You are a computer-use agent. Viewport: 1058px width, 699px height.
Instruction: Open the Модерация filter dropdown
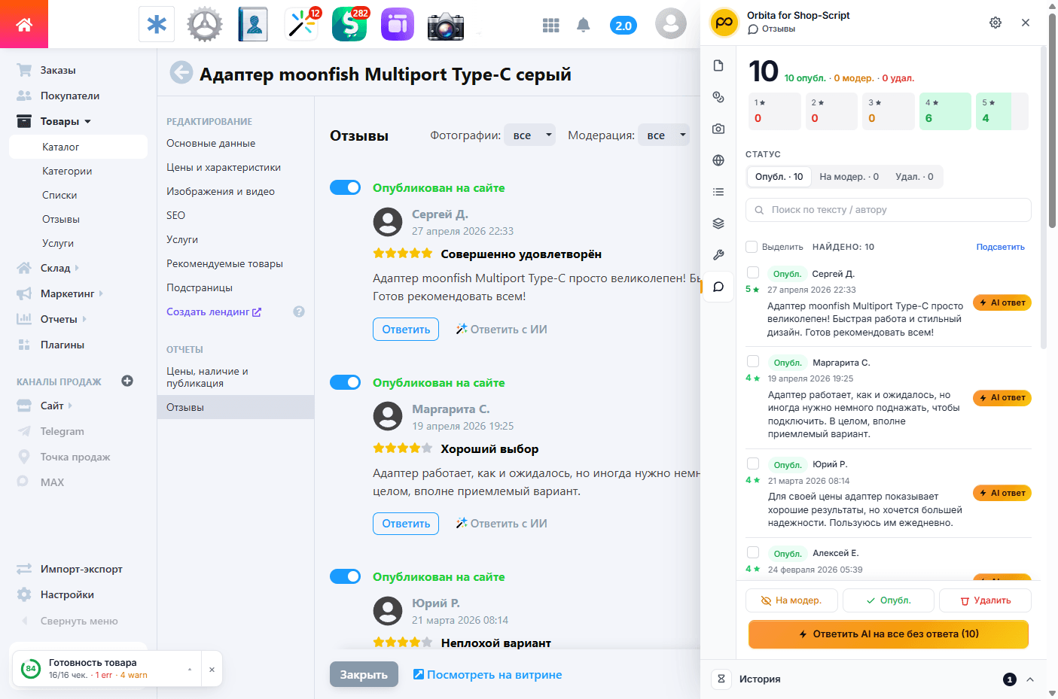pyautogui.click(x=663, y=135)
